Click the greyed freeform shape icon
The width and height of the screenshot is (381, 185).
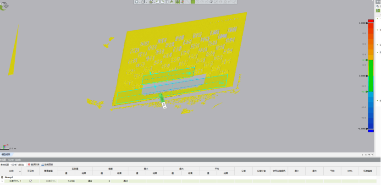(206, 2)
